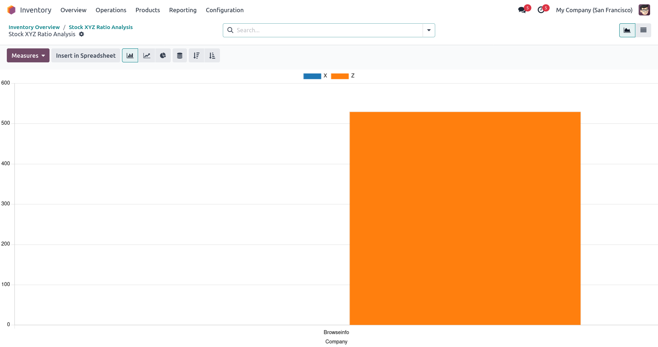This screenshot has width=658, height=347.
Task: Switch to pie chart mode
Action: coord(163,56)
